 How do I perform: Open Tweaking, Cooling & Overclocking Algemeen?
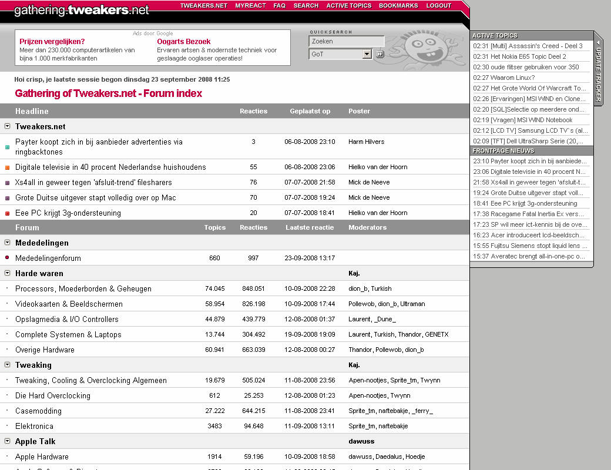coord(91,380)
